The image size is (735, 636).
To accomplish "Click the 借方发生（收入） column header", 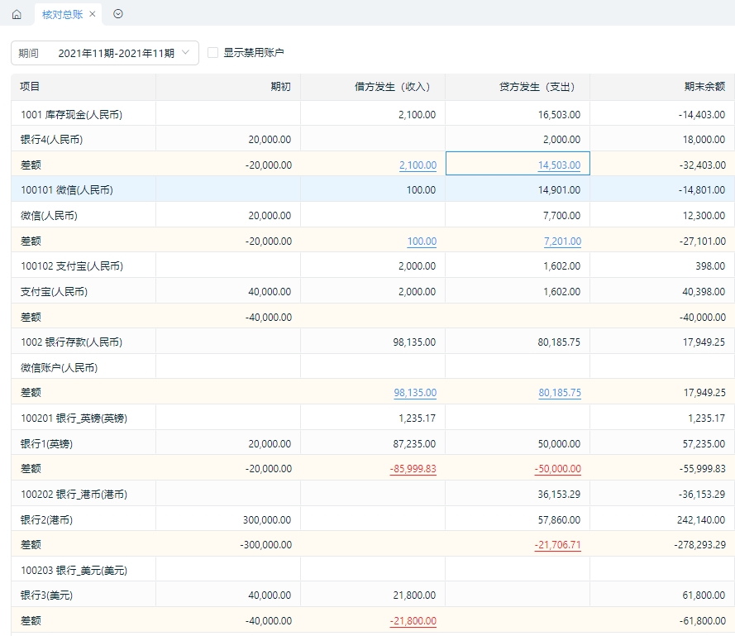I will pos(393,86).
